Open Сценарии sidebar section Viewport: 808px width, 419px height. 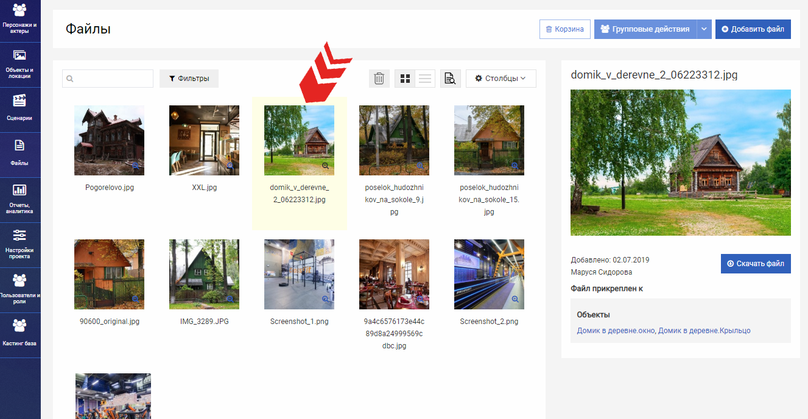click(x=20, y=110)
